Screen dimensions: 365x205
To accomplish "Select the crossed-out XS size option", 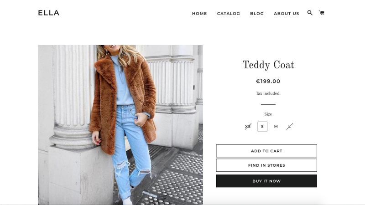I will (x=248, y=127).
